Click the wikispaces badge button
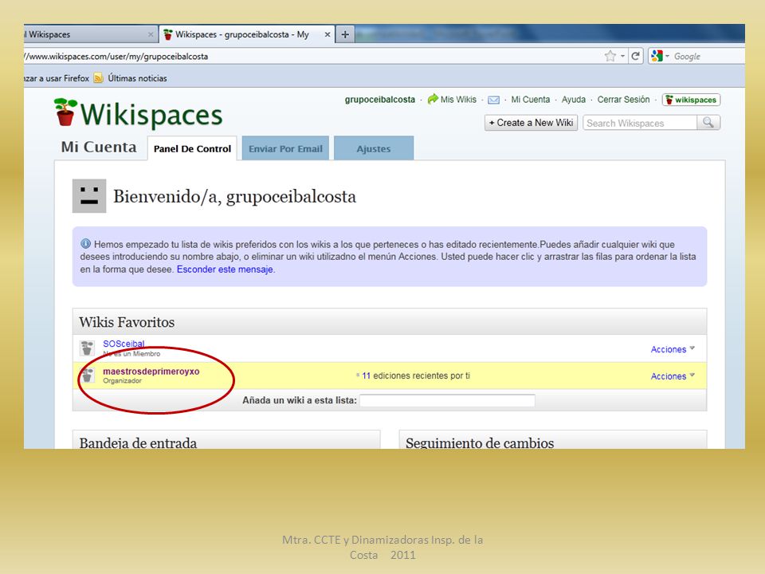Screen dimensions: 765x574 692,100
